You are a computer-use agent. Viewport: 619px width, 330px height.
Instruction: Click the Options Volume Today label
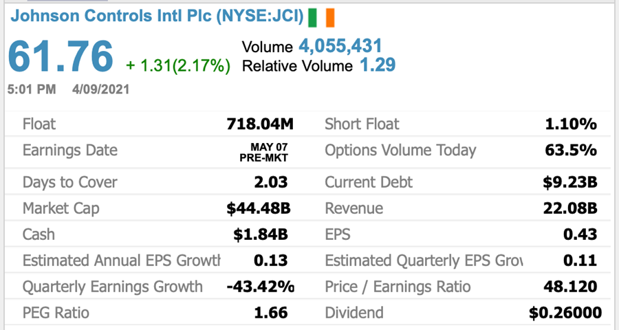(x=401, y=151)
